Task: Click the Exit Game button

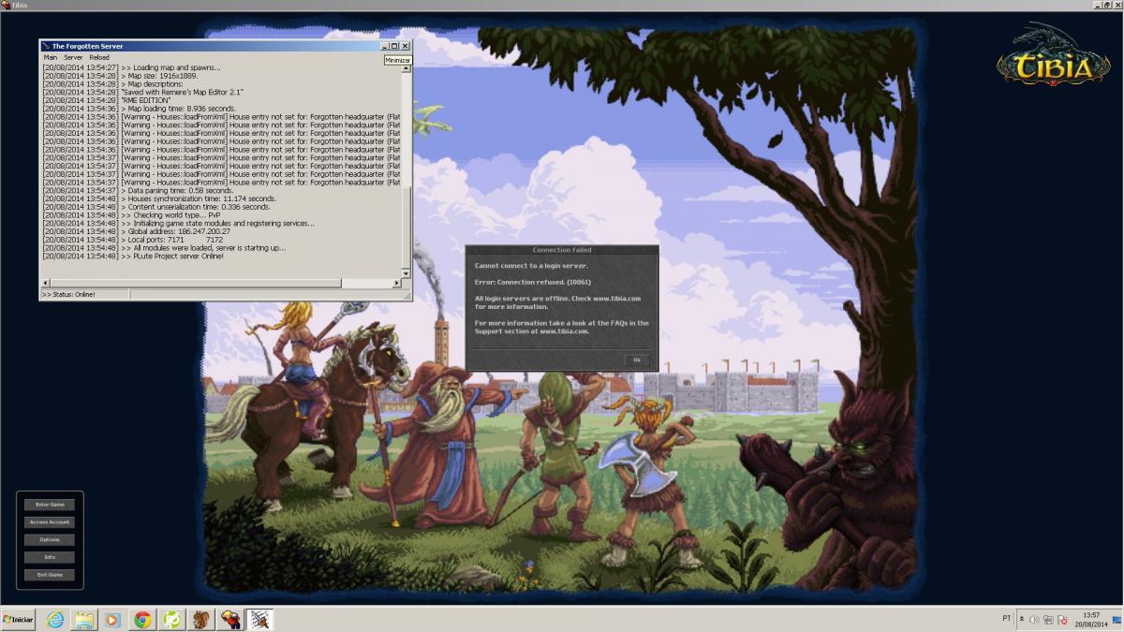Action: tap(50, 575)
